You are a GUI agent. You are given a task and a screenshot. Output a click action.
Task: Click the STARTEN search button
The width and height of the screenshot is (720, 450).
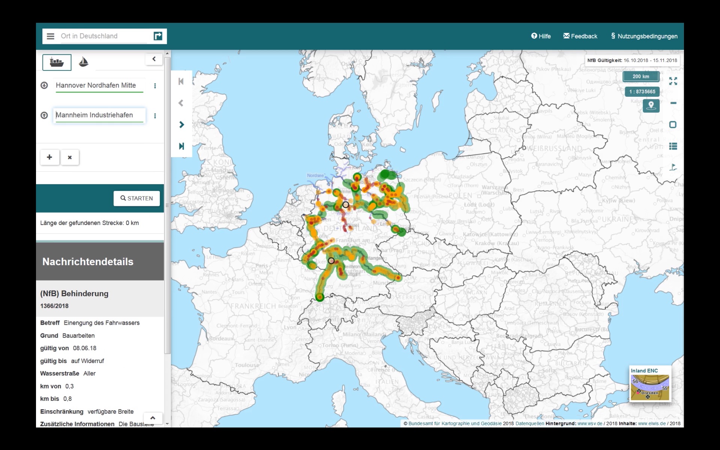137,198
